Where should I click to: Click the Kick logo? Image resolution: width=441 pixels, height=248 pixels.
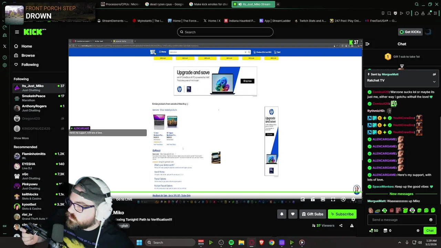34,32
